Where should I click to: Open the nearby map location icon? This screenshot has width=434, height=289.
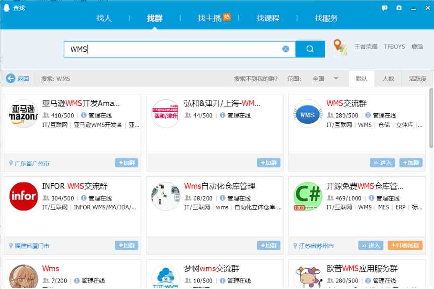(x=340, y=47)
